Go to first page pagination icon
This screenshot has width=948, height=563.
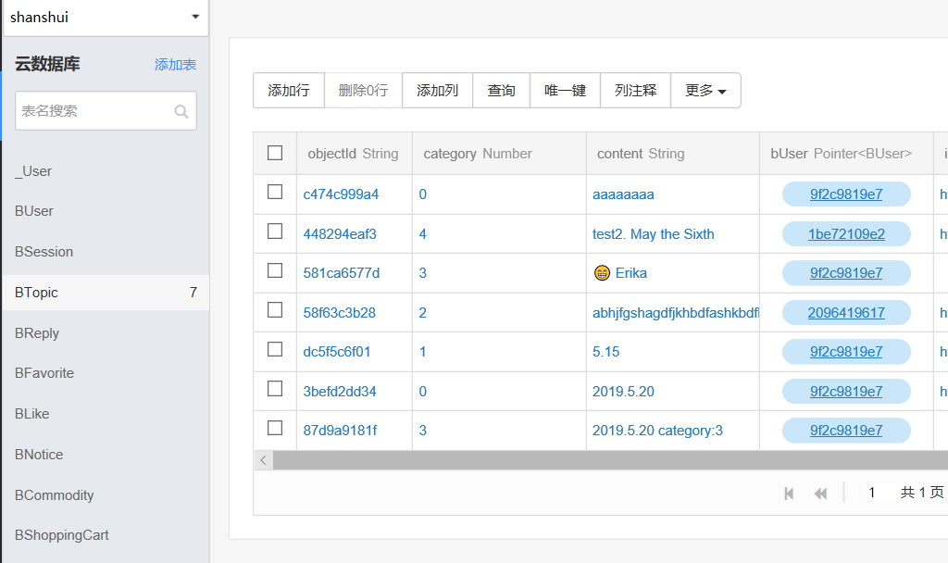[x=789, y=494]
